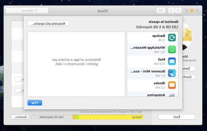This screenshot has width=207, height=131.
Task: Select the Backup app icon
Action: [172, 37]
